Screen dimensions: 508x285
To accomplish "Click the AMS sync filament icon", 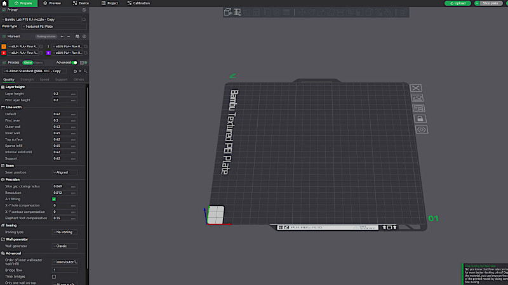I will click(x=77, y=37).
